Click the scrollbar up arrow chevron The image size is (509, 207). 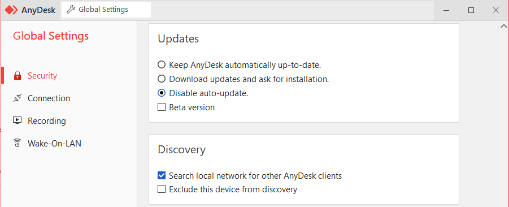(504, 26)
